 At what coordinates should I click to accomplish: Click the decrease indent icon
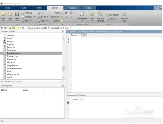pyautogui.click(x=70, y=21)
